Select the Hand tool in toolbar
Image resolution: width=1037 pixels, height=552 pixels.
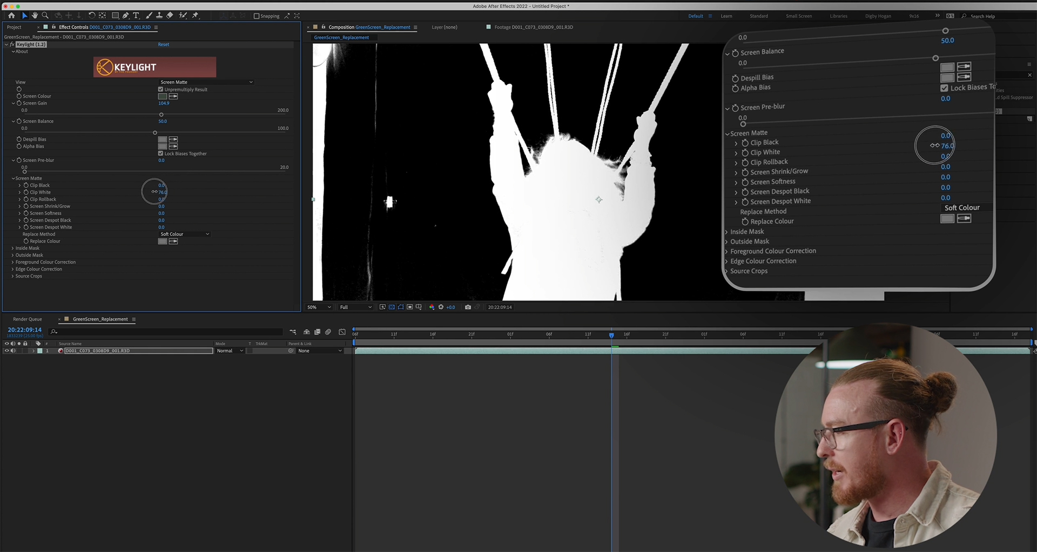[35, 16]
